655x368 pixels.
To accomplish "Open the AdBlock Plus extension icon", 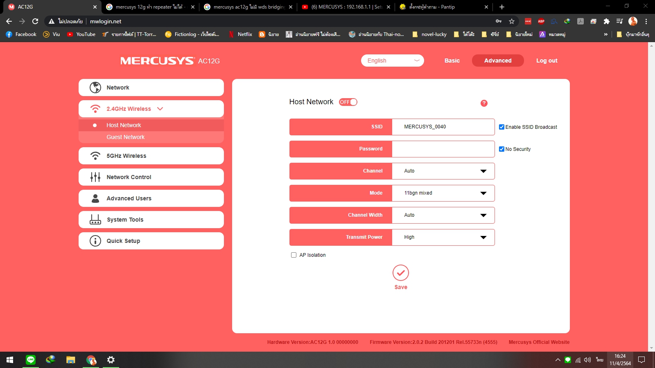I will [541, 21].
